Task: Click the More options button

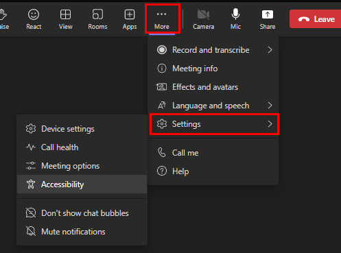Action: coord(162,19)
